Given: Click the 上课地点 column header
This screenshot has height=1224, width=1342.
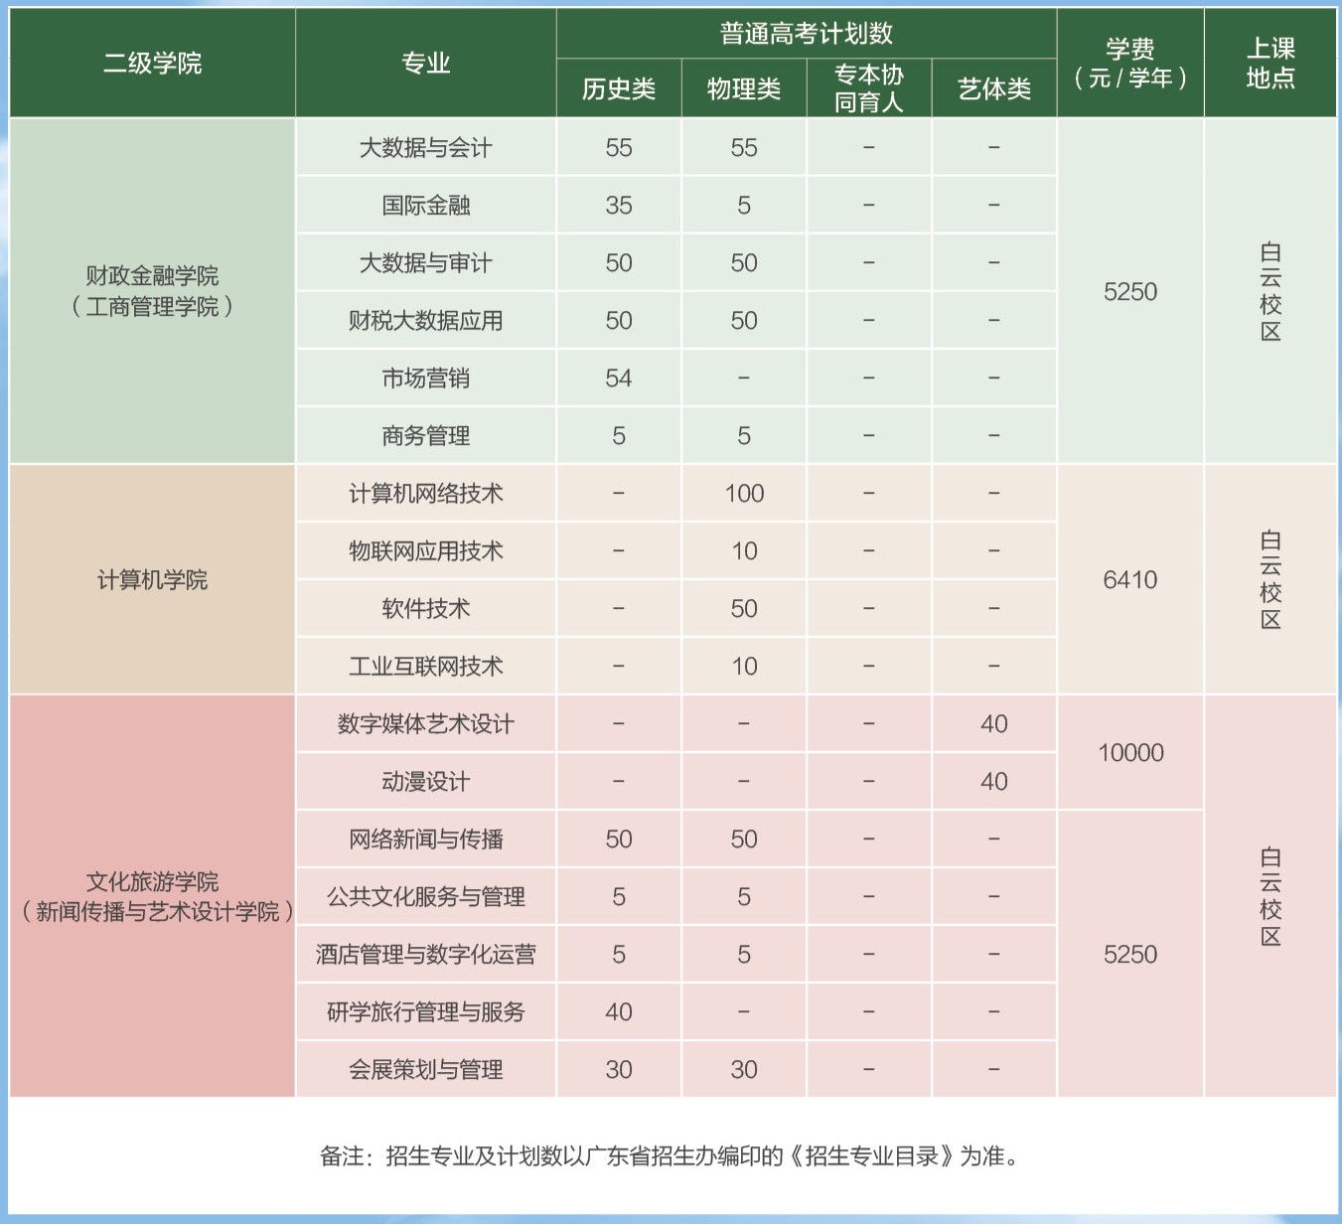Looking at the screenshot, I should click(1269, 64).
